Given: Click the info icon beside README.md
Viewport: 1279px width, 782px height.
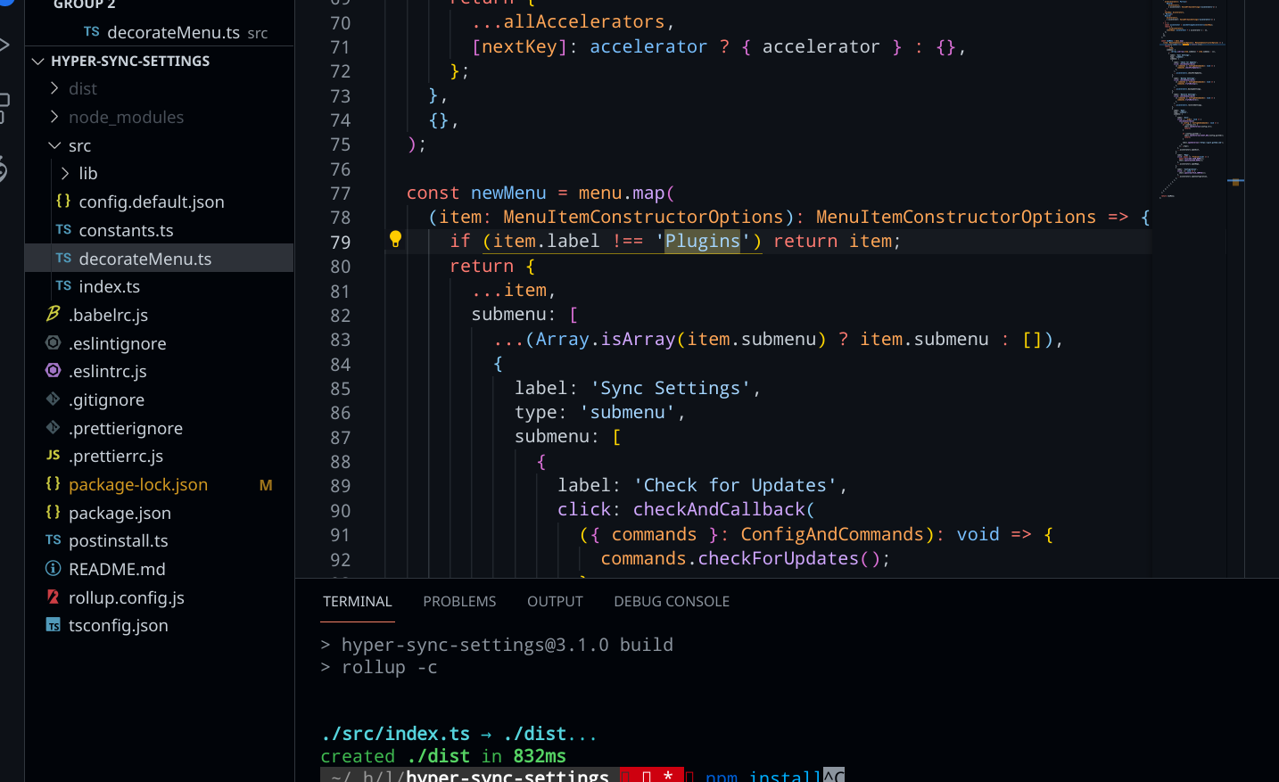Looking at the screenshot, I should pyautogui.click(x=52, y=569).
